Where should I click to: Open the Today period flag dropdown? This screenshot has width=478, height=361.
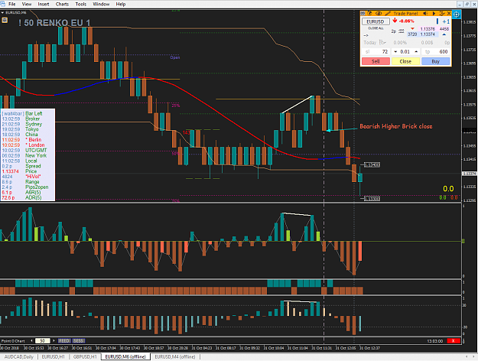(x=382, y=42)
